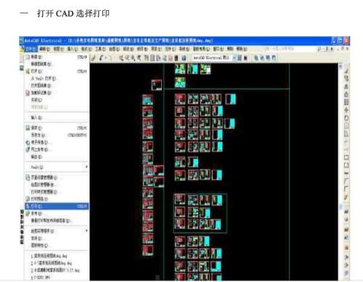Open the 文件 (File) menu in menu bar
Image resolution: width=363 pixels, height=282 pixels.
pos(31,49)
